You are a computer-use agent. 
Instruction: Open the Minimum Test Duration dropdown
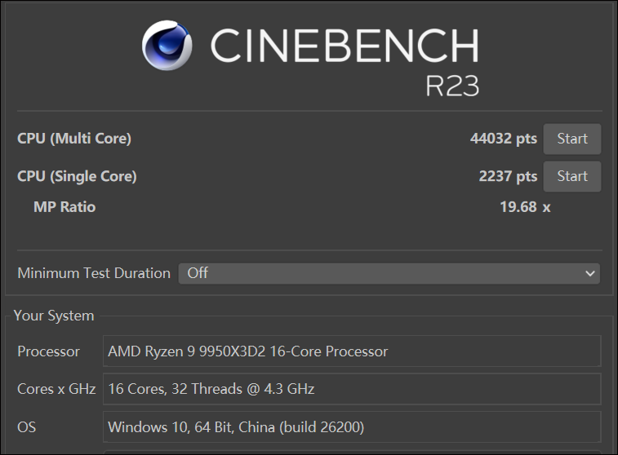pos(389,273)
